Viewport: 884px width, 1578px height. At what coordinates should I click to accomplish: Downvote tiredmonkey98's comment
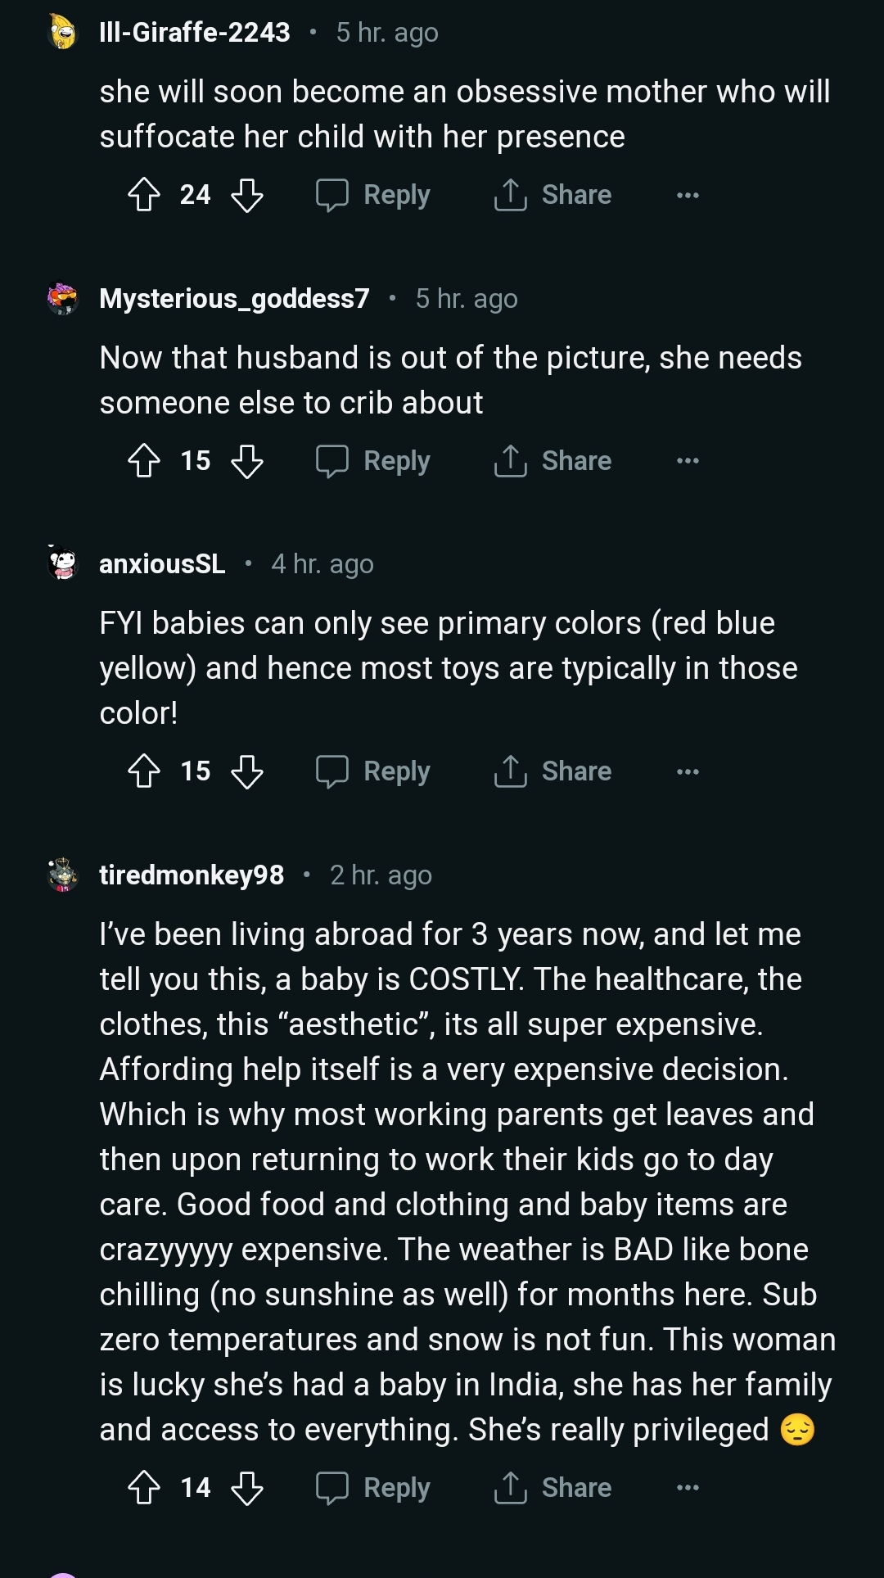[x=246, y=1488]
